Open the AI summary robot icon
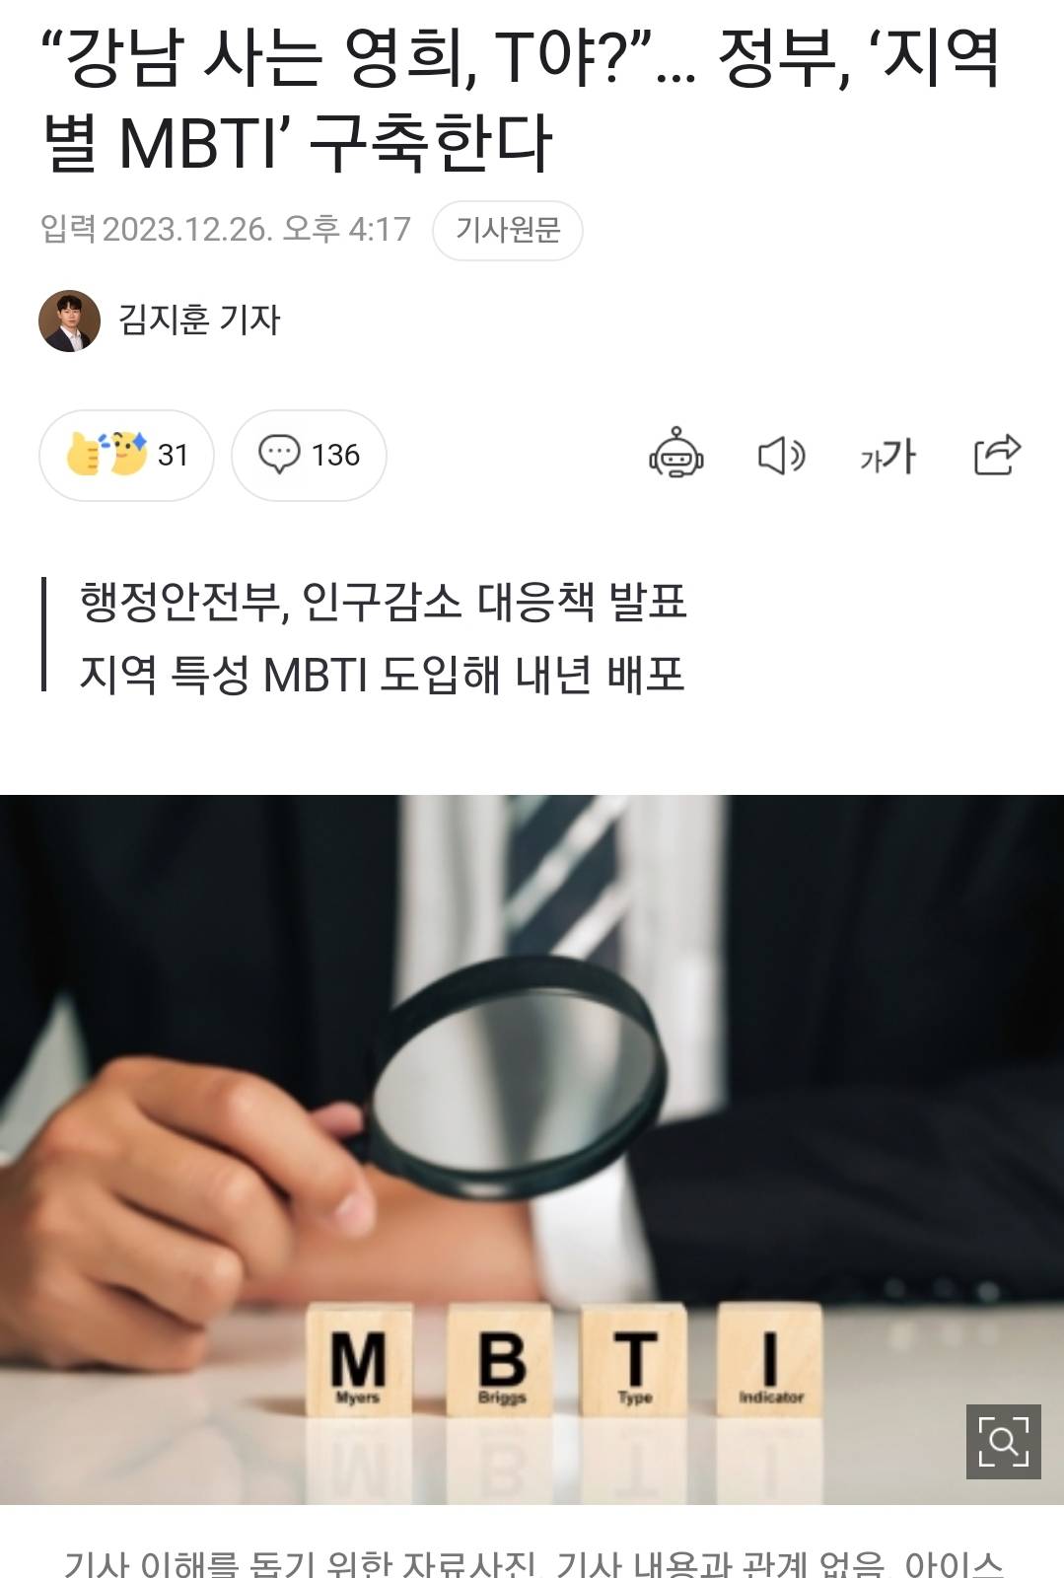Viewport: 1064px width, 1578px height. point(675,454)
